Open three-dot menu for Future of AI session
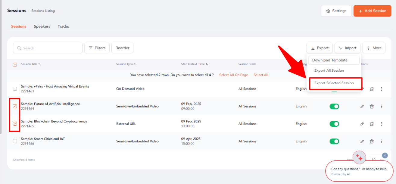The image size is (396, 184). click(381, 106)
